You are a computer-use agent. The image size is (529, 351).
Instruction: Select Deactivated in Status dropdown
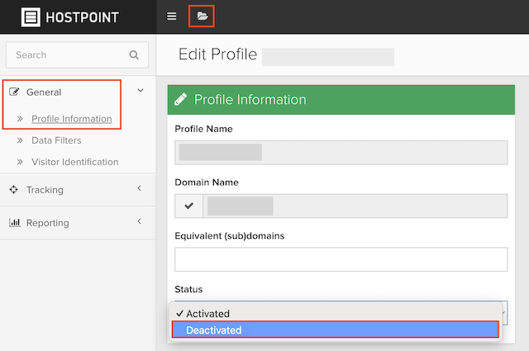(336, 330)
